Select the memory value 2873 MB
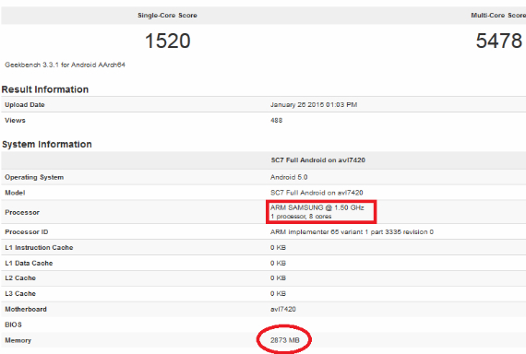Image resolution: width=526 pixels, height=354 pixels. click(285, 340)
